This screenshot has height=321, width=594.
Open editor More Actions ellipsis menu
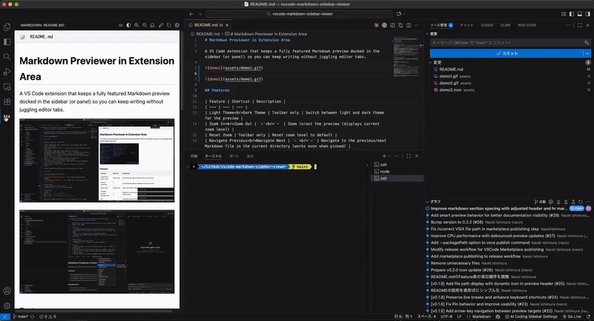tap(417, 25)
